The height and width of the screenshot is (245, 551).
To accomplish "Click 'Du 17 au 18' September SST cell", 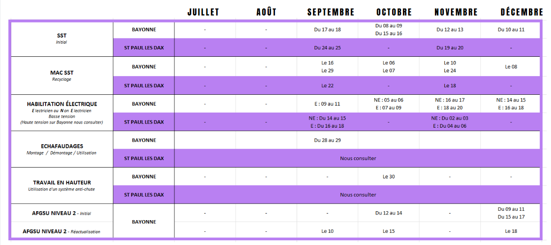I will (x=328, y=30).
